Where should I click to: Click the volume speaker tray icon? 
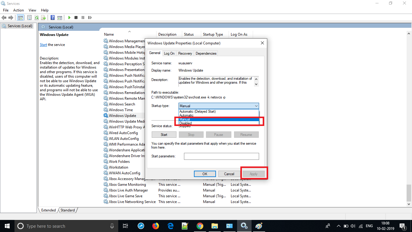click(x=353, y=226)
